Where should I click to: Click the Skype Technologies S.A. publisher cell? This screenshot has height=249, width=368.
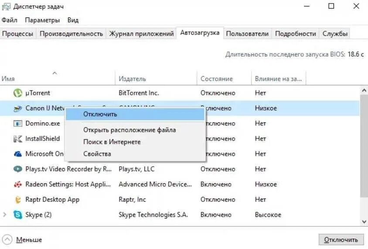point(153,215)
